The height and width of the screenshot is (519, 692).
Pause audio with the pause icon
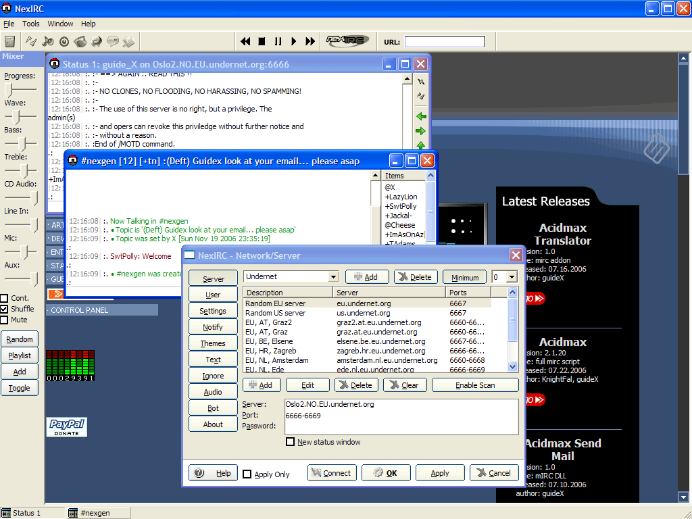pos(278,41)
